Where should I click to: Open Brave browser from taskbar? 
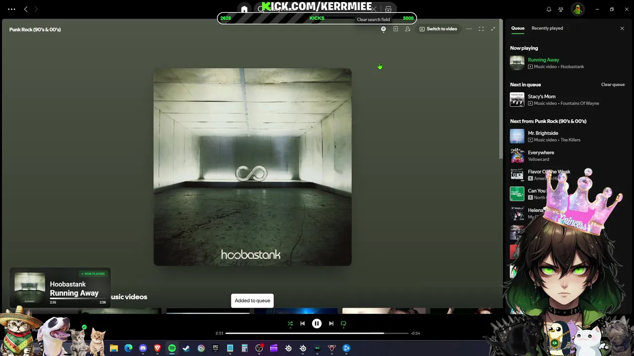[x=158, y=348]
